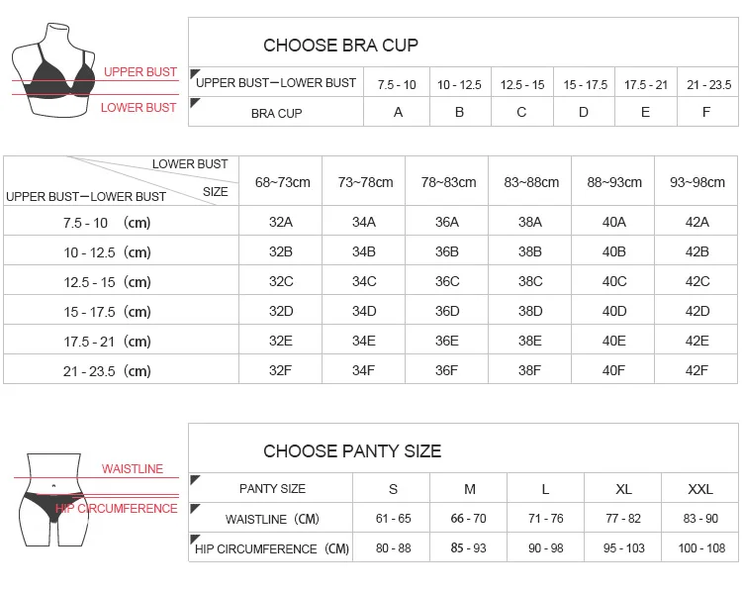Click the red WAISTLINE label
The height and width of the screenshot is (594, 742).
(133, 469)
